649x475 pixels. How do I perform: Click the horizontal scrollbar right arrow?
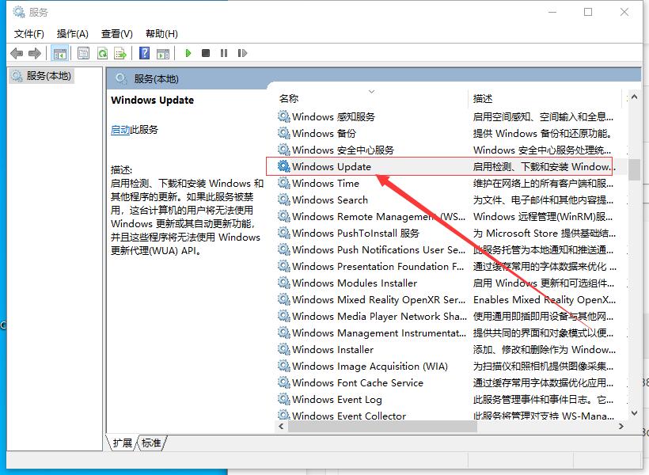(621, 426)
